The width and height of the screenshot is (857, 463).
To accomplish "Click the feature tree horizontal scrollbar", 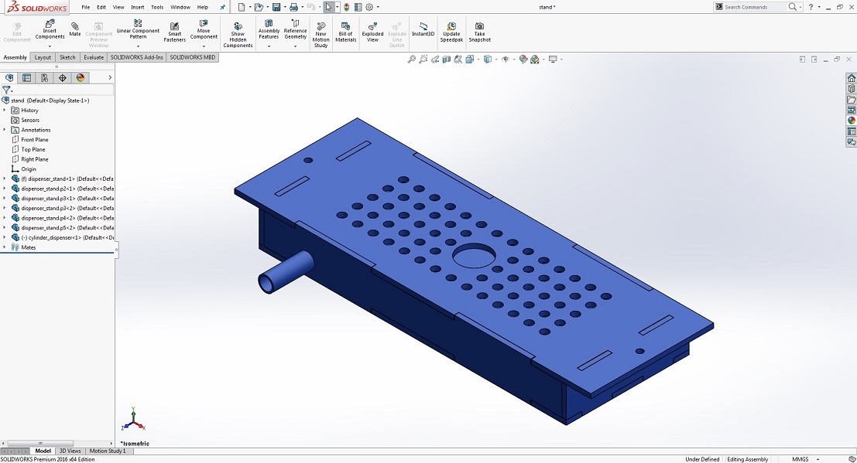I will (x=40, y=444).
